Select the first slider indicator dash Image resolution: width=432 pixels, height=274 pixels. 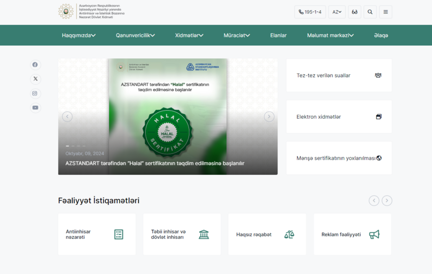[67, 146]
